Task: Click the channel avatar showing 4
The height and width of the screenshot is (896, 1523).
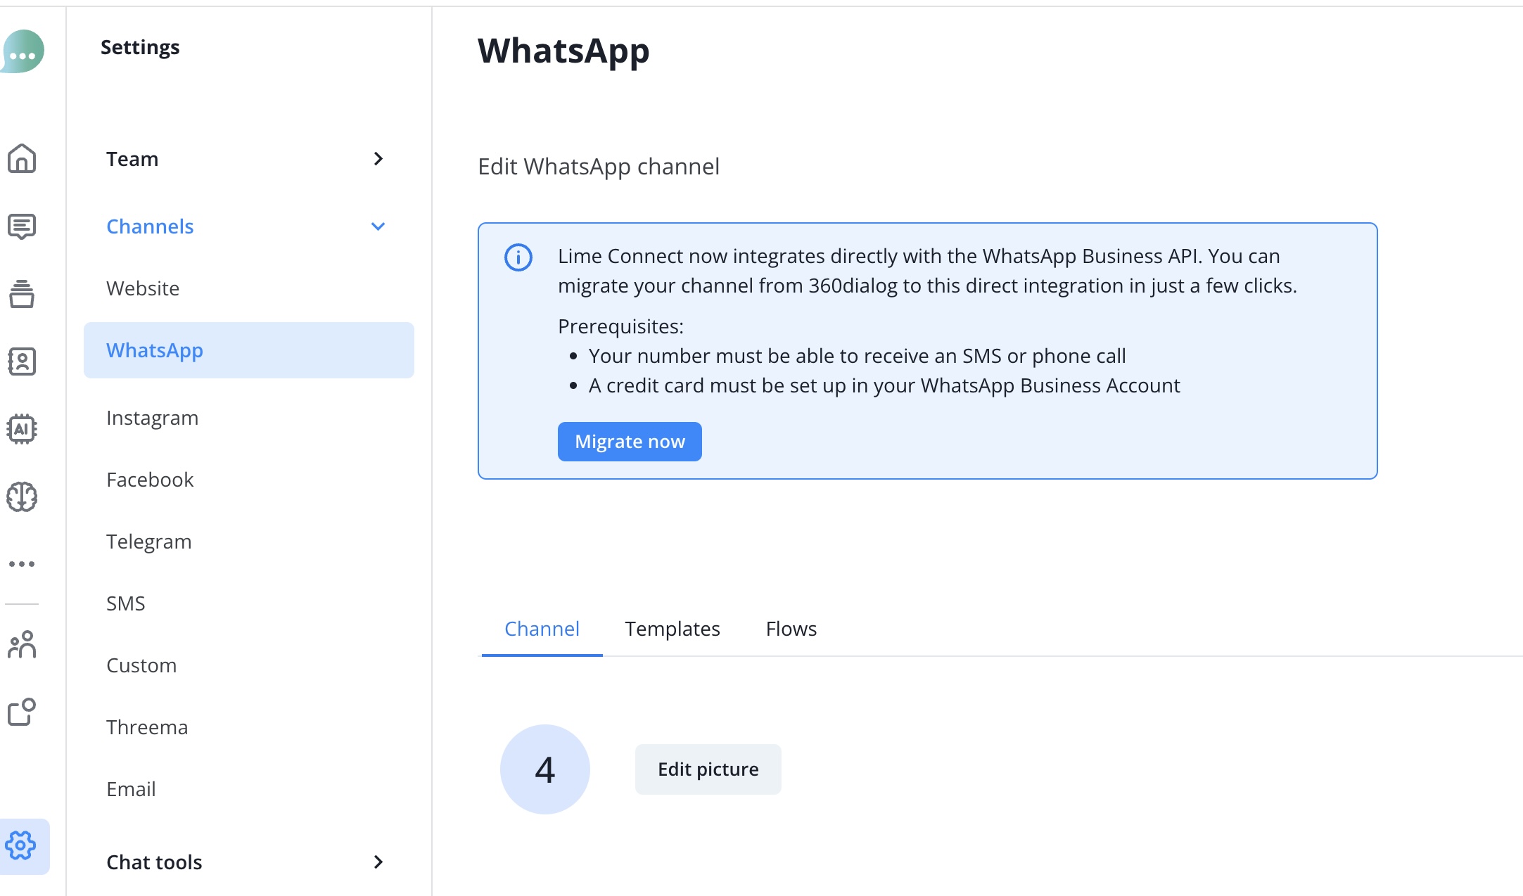Action: (545, 769)
